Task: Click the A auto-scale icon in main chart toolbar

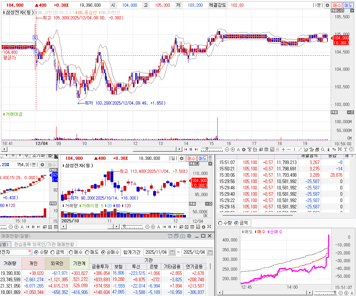Action: [x=238, y=149]
